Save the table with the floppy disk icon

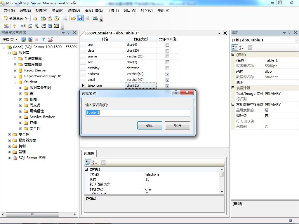tap(80, 18)
